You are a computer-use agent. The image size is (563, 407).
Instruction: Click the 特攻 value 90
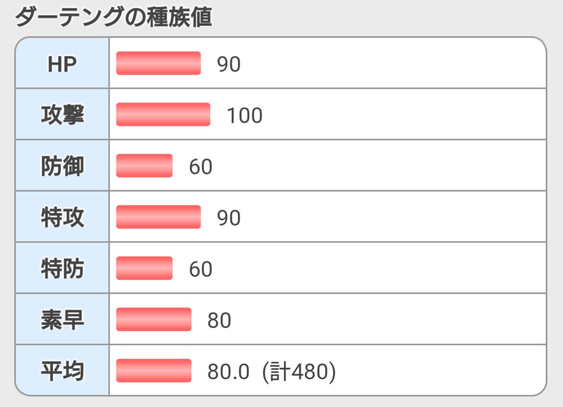(x=229, y=218)
